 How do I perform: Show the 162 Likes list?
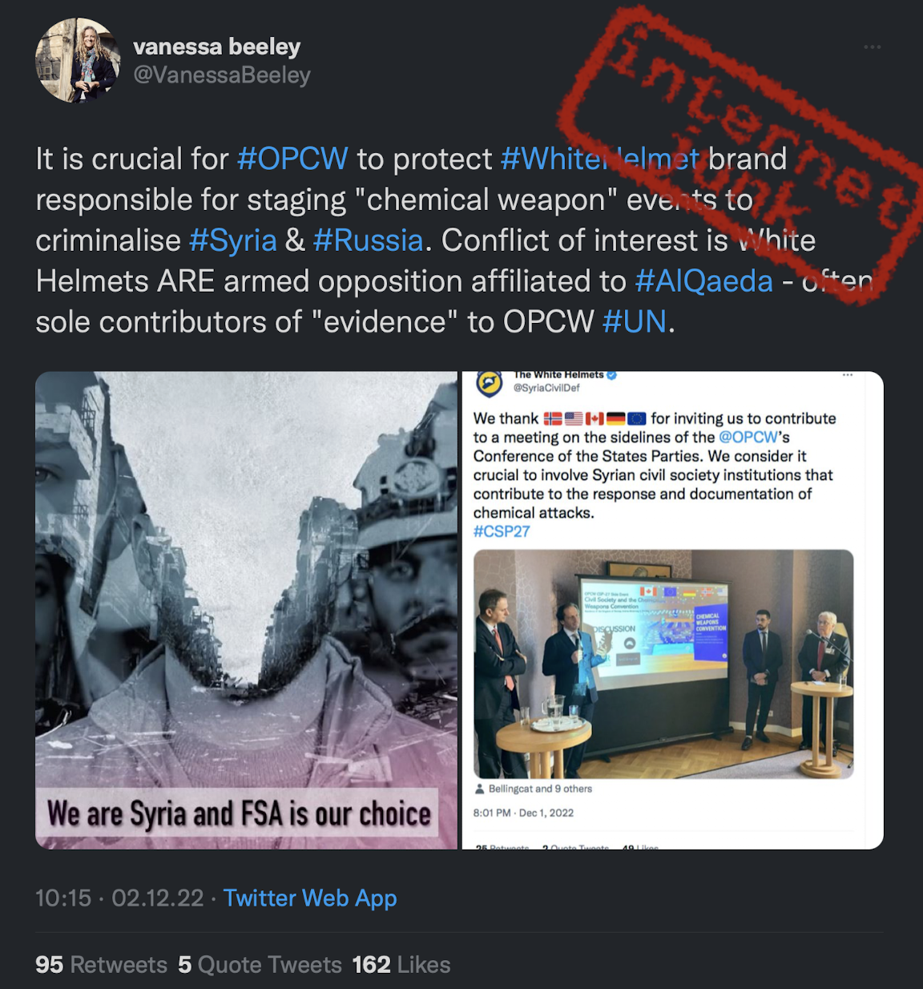(x=401, y=965)
